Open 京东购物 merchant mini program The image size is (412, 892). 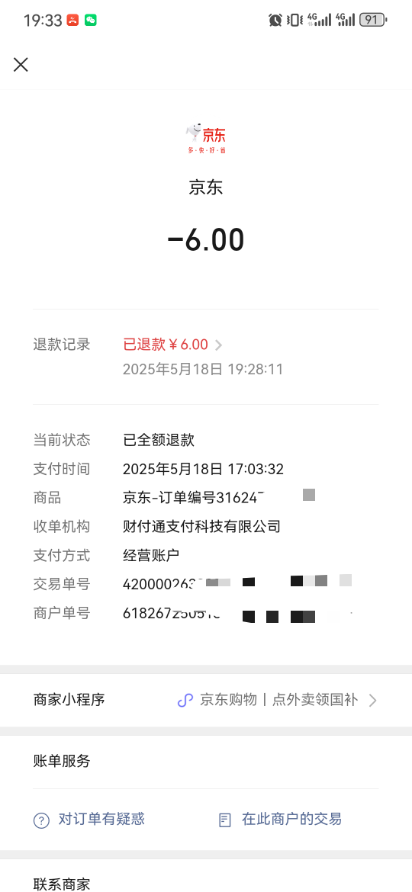click(278, 700)
